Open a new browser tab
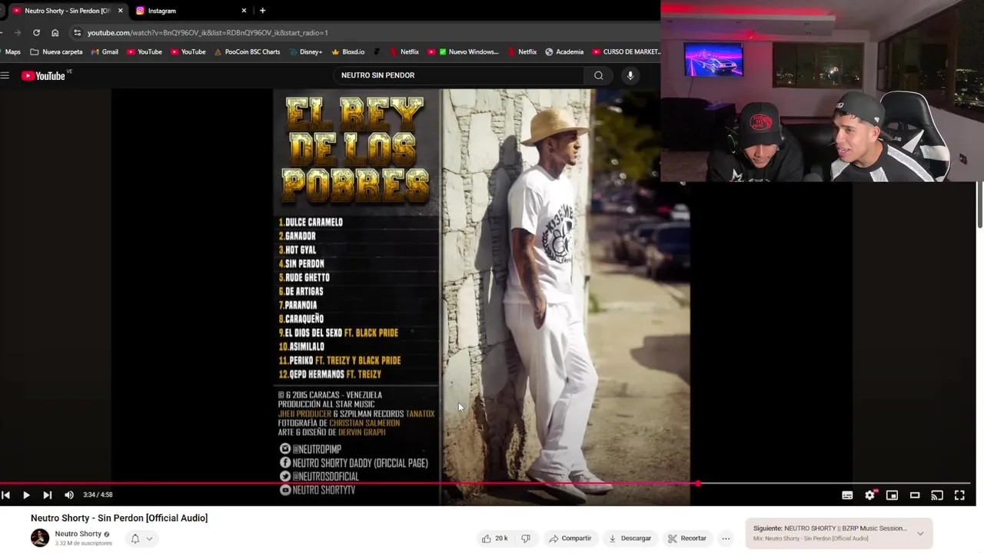This screenshot has height=553, width=984. [x=262, y=11]
